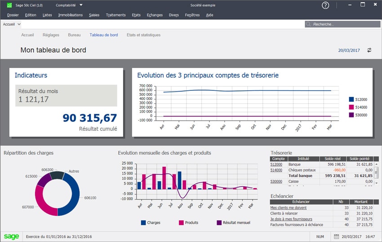Open the Edition menu

(31, 15)
